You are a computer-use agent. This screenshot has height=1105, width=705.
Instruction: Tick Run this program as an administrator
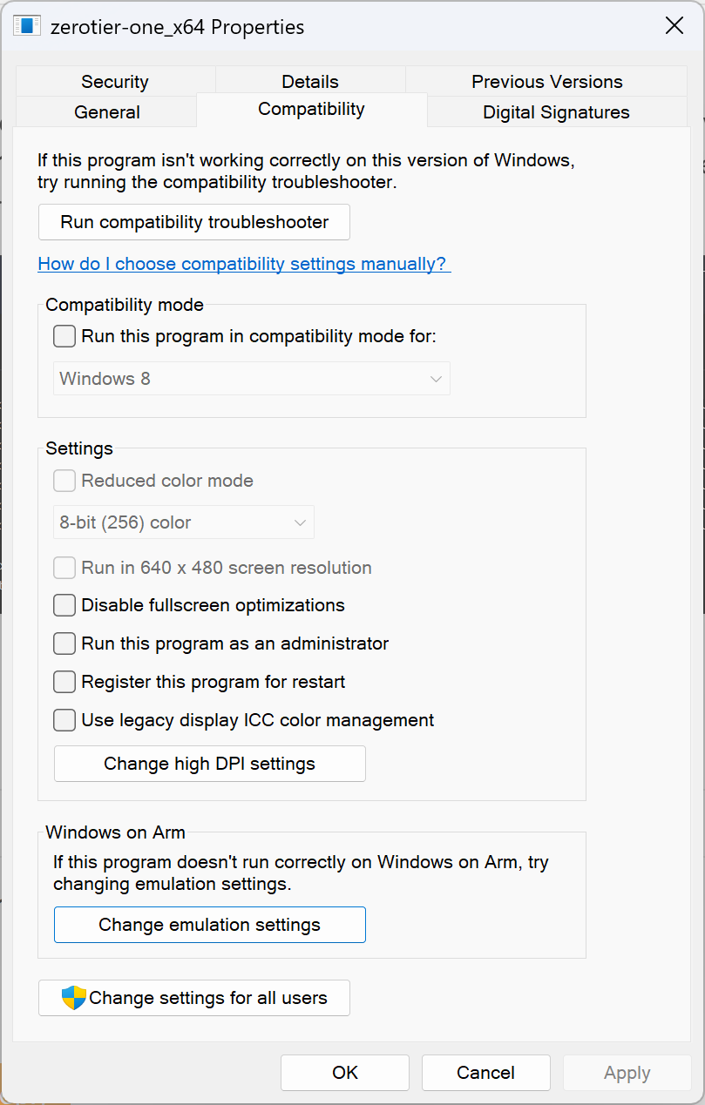pos(64,643)
